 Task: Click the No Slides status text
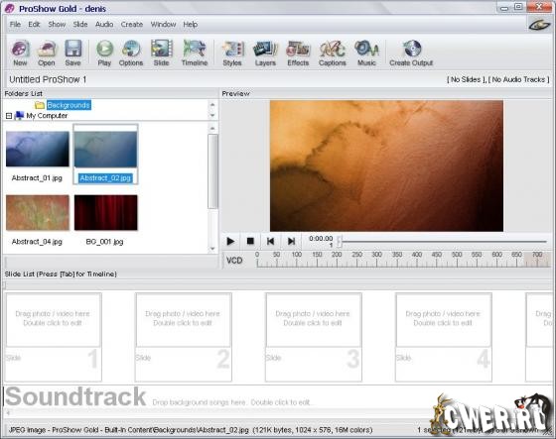pyautogui.click(x=466, y=79)
